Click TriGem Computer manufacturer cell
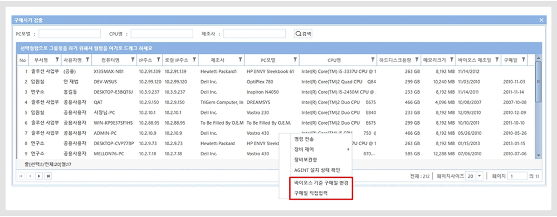 click(222, 102)
